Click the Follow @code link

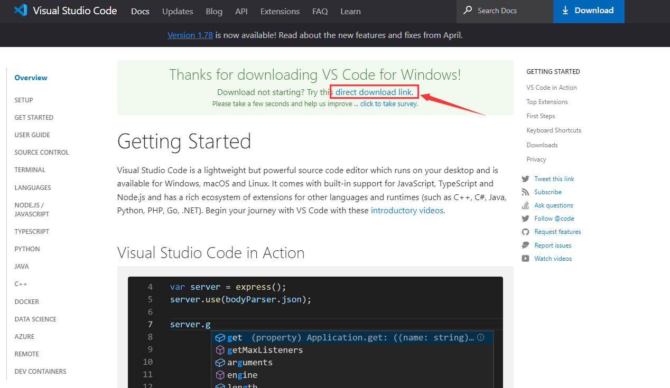click(554, 219)
